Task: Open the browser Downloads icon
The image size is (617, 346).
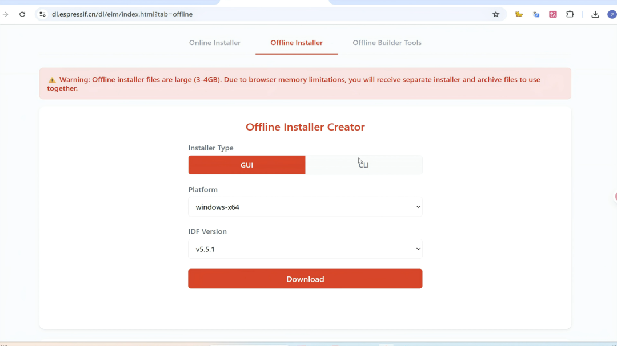Action: [595, 14]
